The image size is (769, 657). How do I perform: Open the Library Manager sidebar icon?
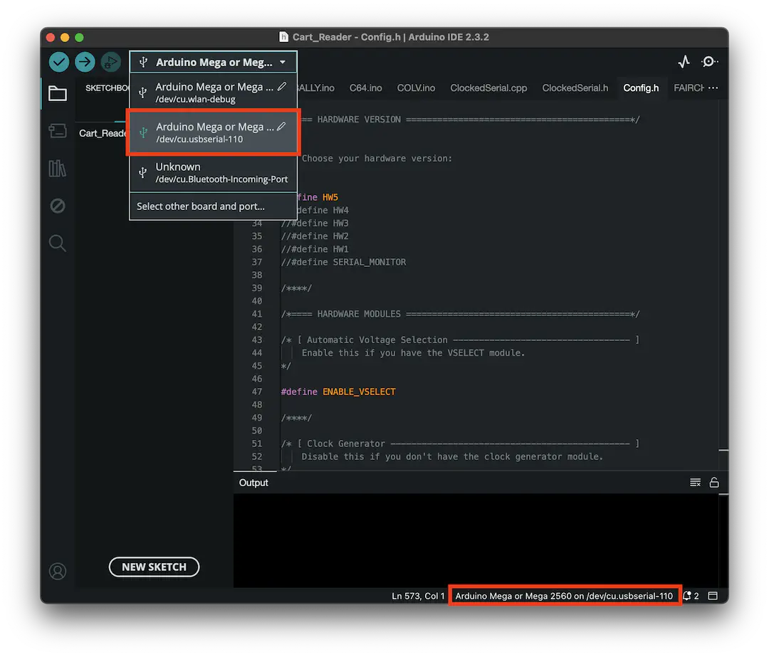58,168
